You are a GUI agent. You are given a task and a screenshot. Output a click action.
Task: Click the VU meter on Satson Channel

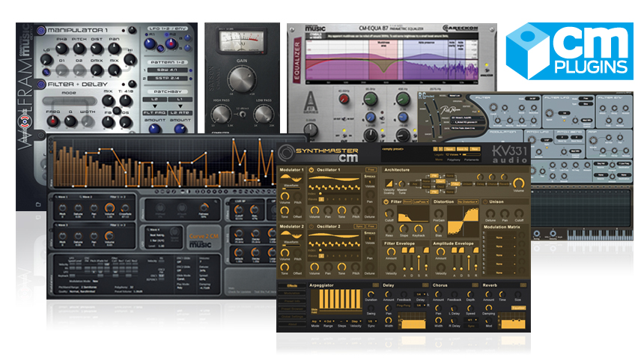[x=241, y=42]
